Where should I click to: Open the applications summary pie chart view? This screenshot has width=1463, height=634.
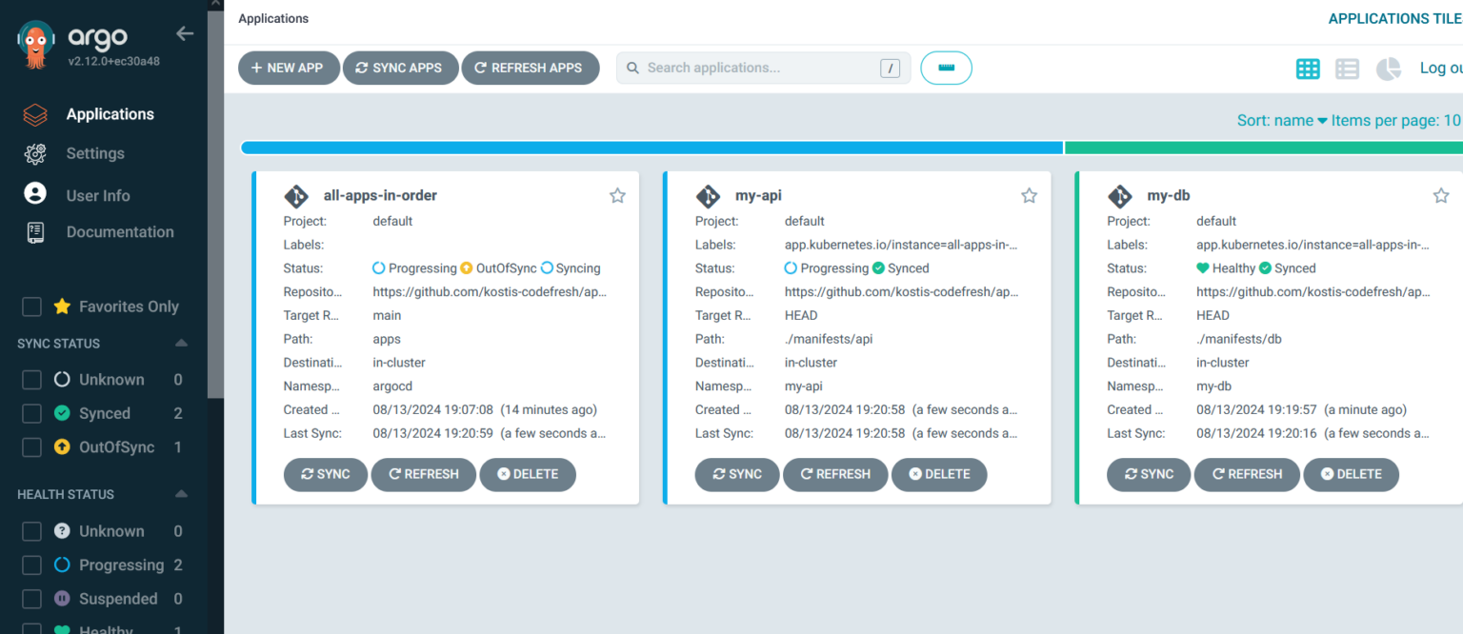(1388, 69)
